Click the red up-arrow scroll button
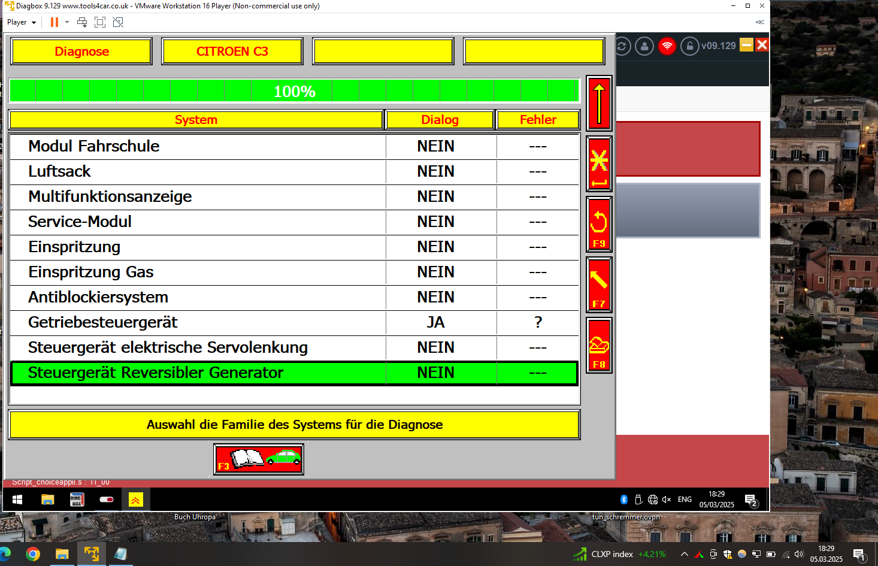The height and width of the screenshot is (566, 878). point(599,103)
